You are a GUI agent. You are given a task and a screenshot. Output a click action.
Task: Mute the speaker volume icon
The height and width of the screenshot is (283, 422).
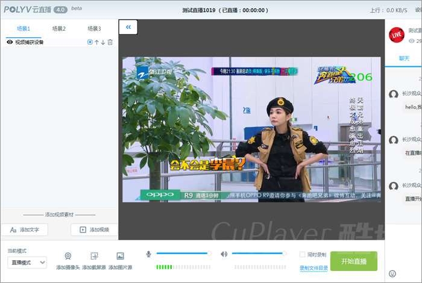(224, 253)
